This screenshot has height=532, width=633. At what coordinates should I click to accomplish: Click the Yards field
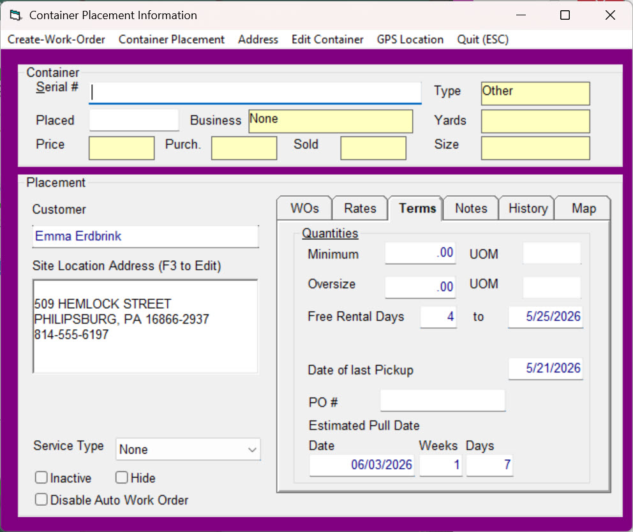pyautogui.click(x=535, y=121)
